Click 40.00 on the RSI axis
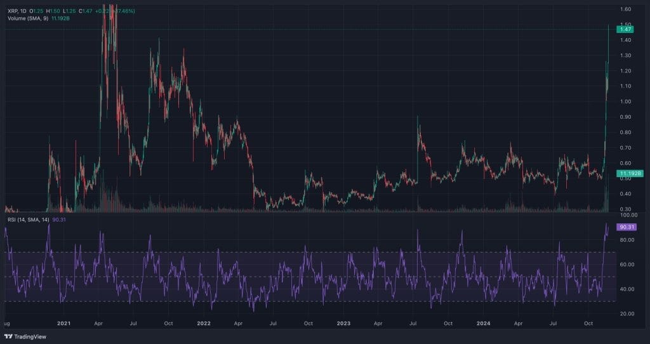The width and height of the screenshot is (650, 344). pos(627,289)
